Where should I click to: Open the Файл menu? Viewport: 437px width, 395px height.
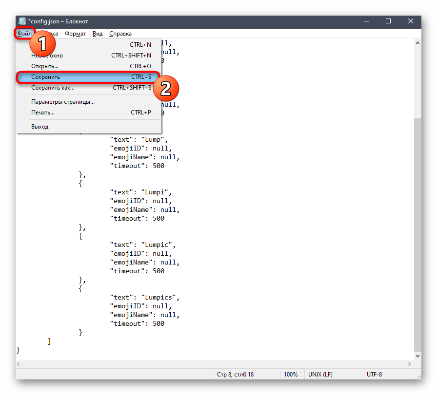pos(24,34)
